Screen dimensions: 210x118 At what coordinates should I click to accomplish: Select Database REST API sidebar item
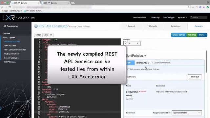pyautogui.click(x=12, y=42)
